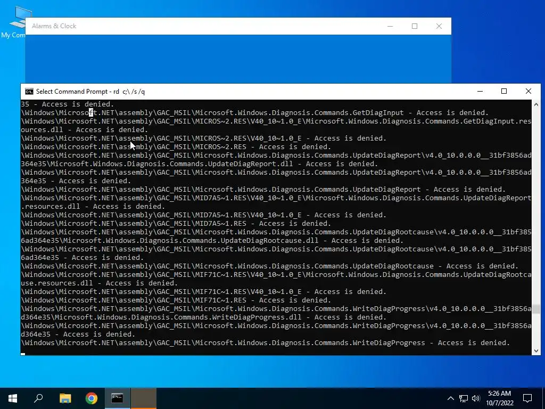The image size is (545, 409).
Task: Click the line containing 'UpdateDiagRootcause.dll'
Action: pyautogui.click(x=212, y=240)
